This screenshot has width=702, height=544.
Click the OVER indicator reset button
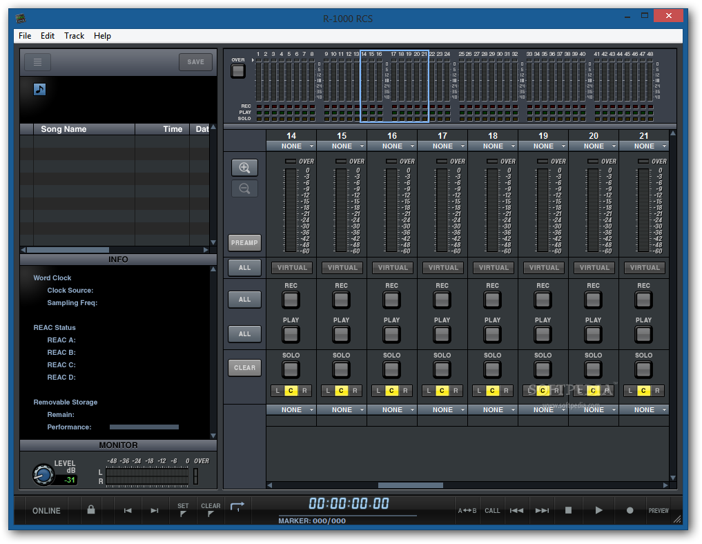coord(237,70)
